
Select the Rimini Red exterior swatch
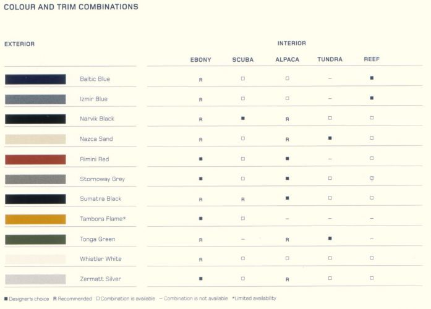[35, 159]
